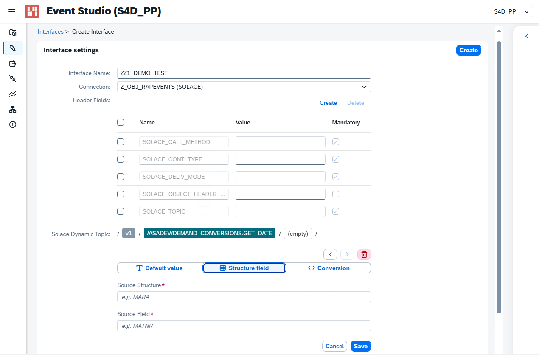Click the Source Structure input field
The image size is (539, 355).
point(244,297)
